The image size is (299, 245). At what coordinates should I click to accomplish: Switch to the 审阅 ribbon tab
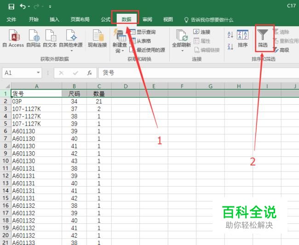(x=147, y=19)
